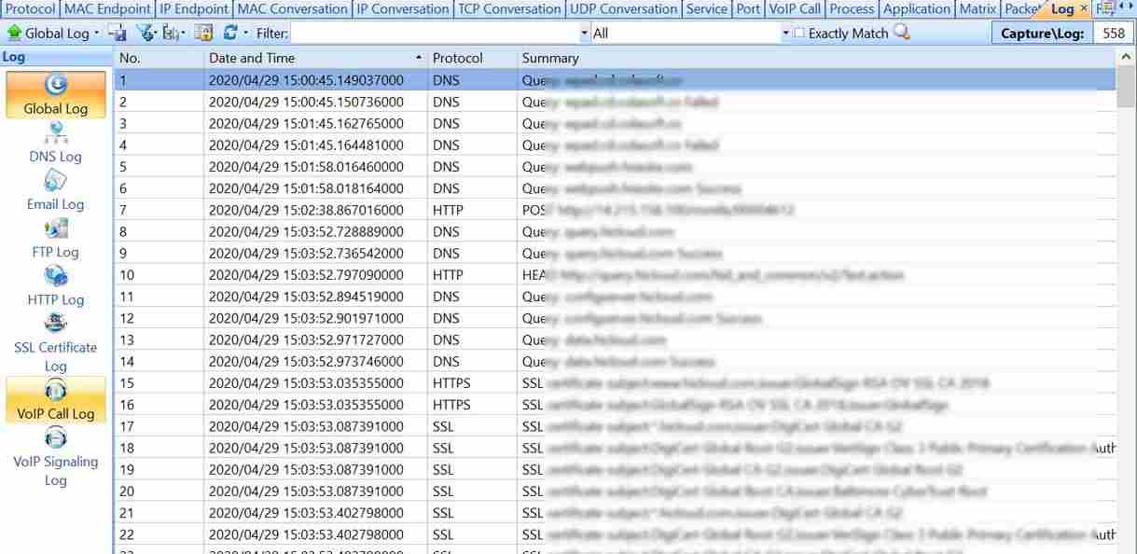The height and width of the screenshot is (554, 1137).
Task: Click the vertical scrollbar up arrow
Action: coord(1127,57)
